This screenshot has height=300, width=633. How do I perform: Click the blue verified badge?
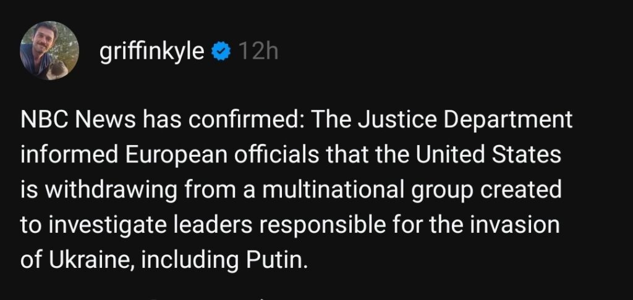(220, 52)
